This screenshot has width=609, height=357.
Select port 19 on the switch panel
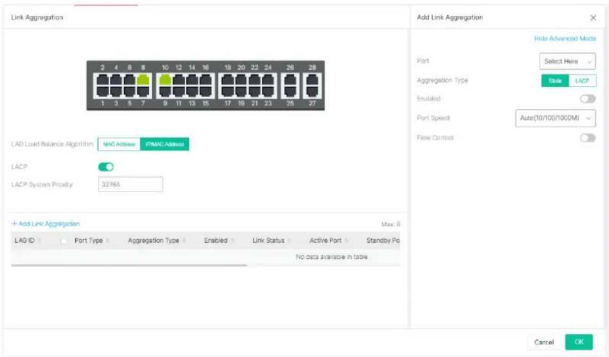pyautogui.click(x=241, y=91)
